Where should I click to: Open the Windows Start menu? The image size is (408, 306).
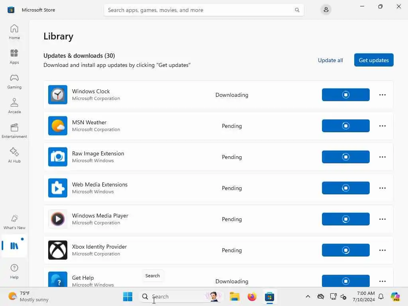click(x=127, y=296)
